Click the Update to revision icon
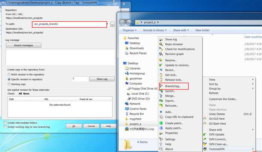Screen dimensions: 262x152 (161, 65)
